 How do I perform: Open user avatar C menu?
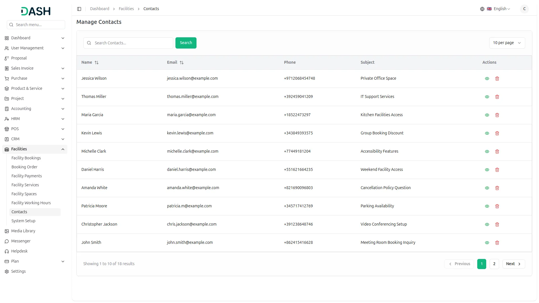pyautogui.click(x=524, y=9)
